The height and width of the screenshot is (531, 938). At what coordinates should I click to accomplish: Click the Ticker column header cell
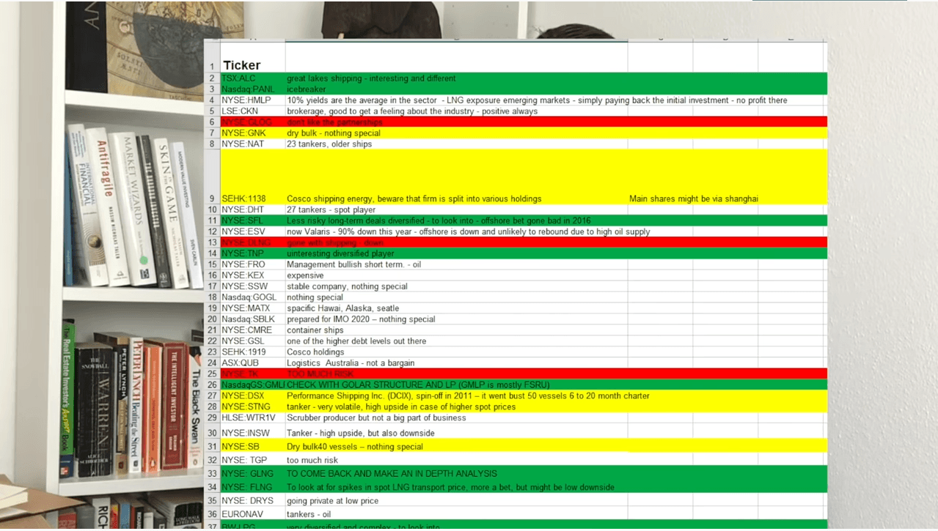click(x=242, y=65)
